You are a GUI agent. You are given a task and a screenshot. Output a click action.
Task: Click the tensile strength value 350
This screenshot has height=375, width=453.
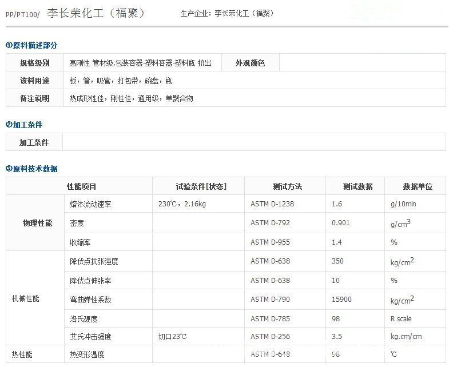tap(337, 261)
